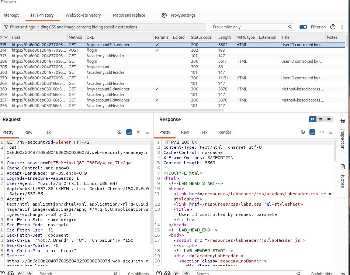350x275 pixels.
Task: Open the Filter settings bar
Action: pyautogui.click(x=103, y=27)
